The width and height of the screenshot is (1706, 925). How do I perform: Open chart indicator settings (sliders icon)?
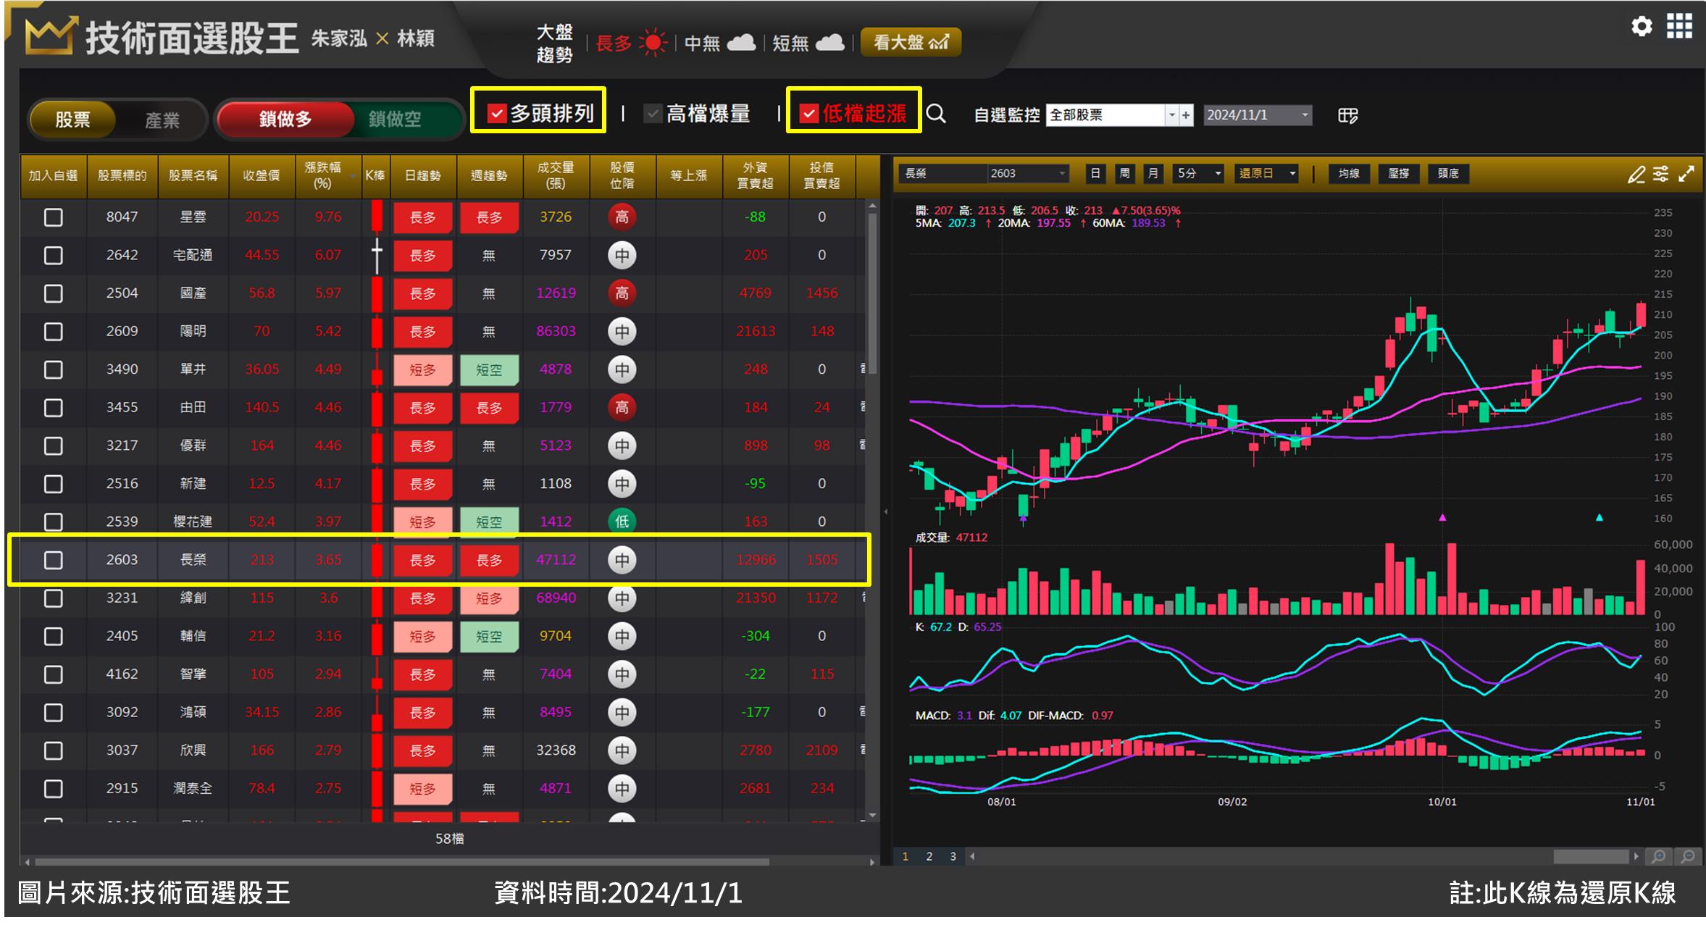(x=1661, y=175)
